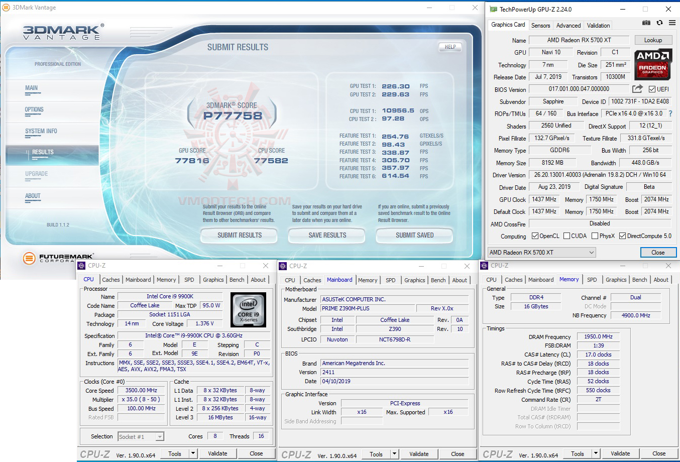Open Tools dropdown arrow in CPU window

click(x=192, y=453)
